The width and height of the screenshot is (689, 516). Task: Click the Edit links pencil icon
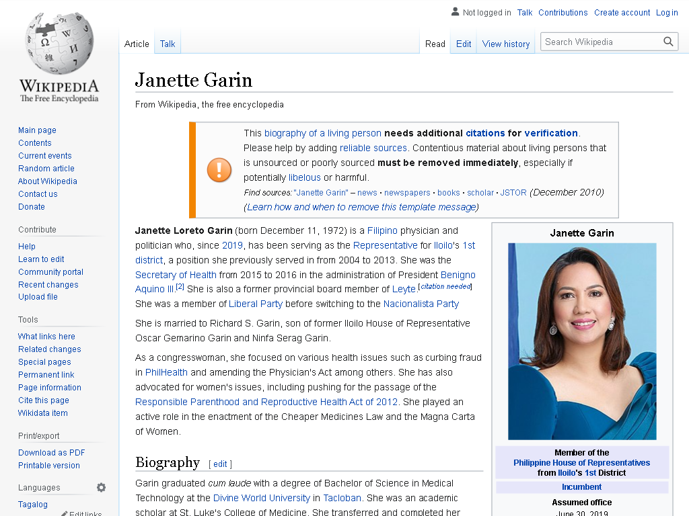click(65, 513)
